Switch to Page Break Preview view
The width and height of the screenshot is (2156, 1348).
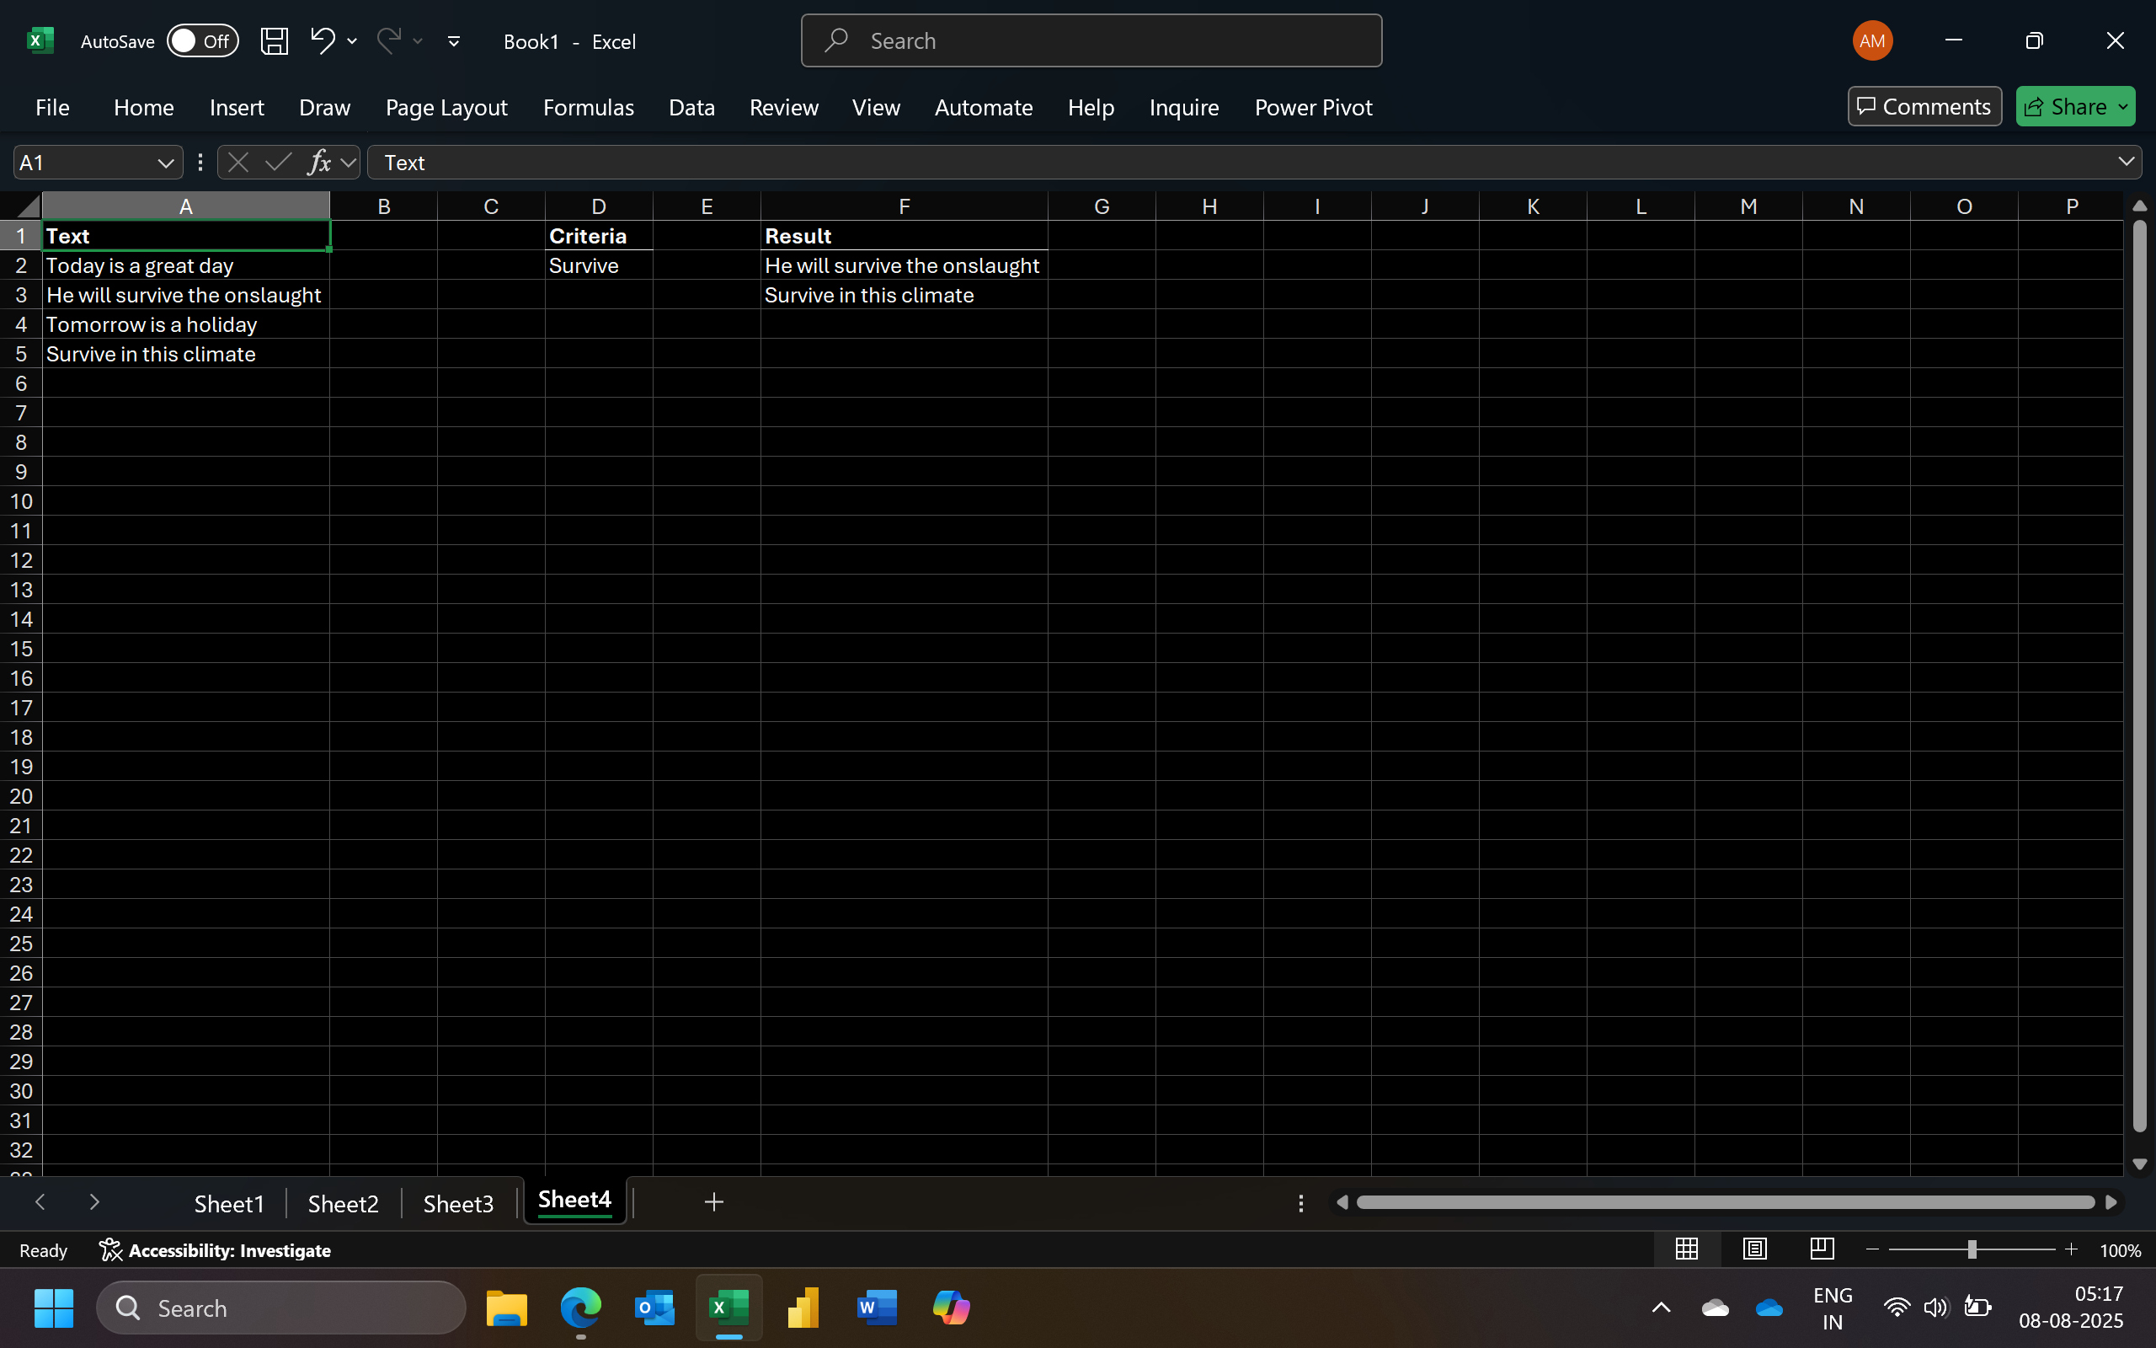pos(1822,1249)
